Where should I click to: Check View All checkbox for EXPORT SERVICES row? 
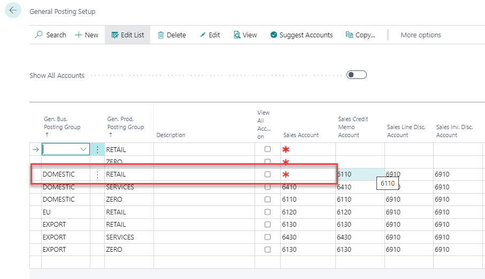[x=267, y=237]
